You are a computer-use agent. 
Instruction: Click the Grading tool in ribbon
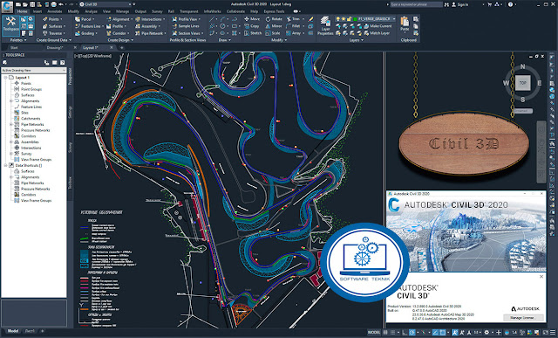pos(86,33)
